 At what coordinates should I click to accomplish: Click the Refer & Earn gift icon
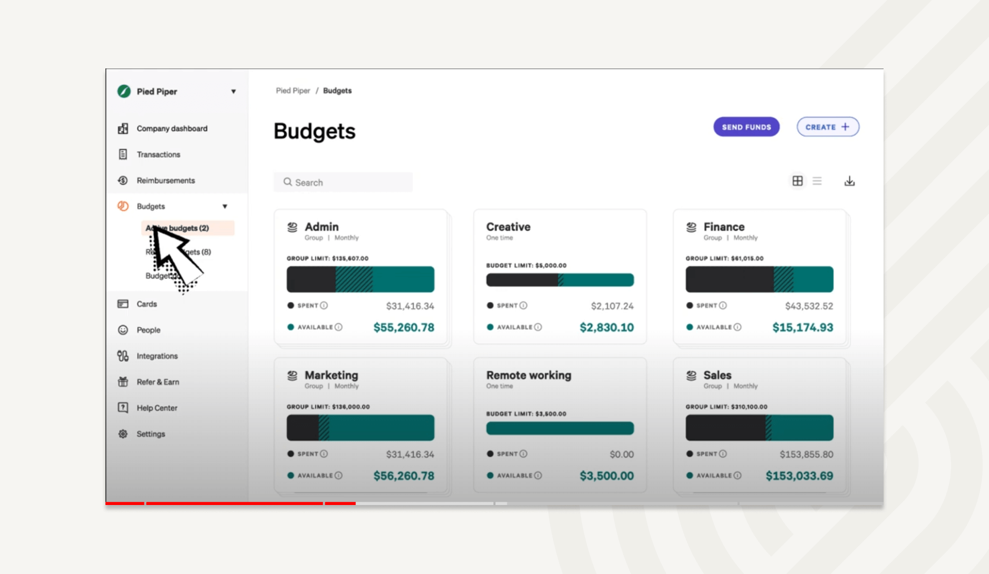(x=123, y=382)
